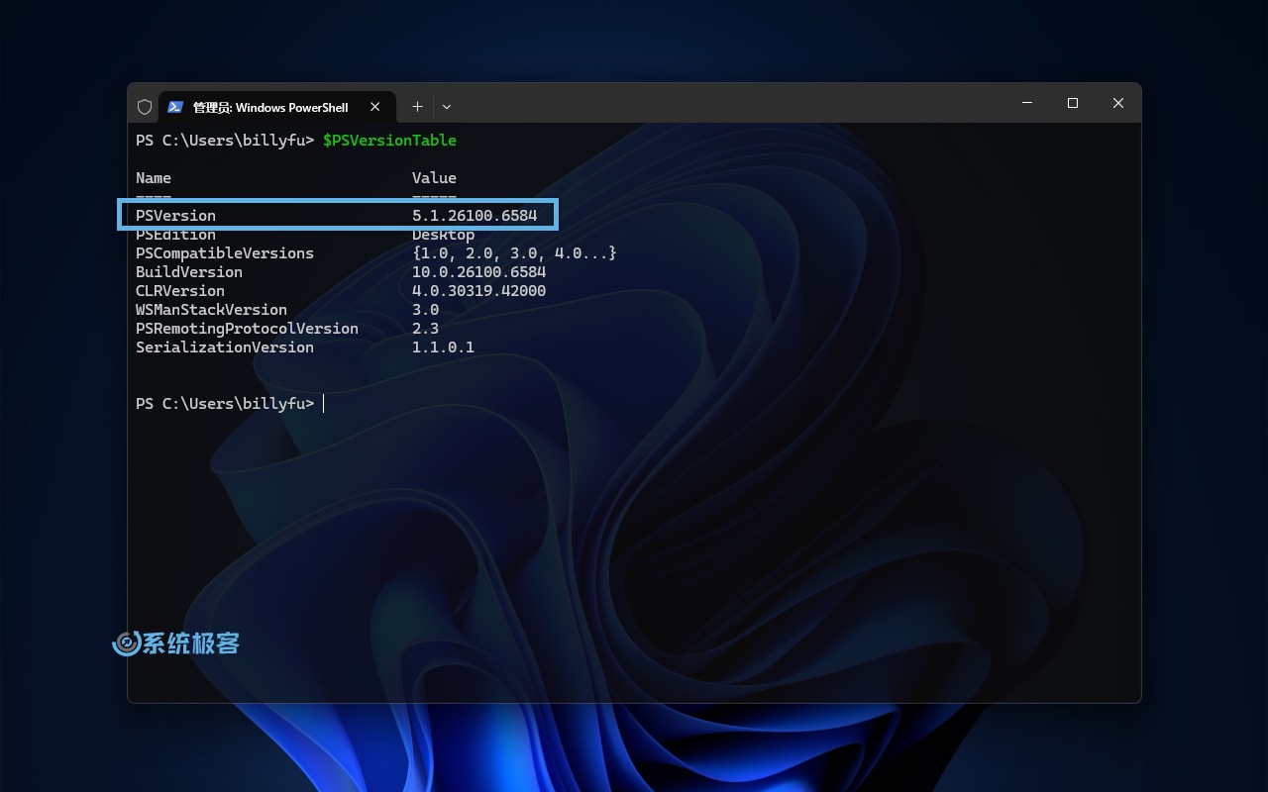The image size is (1268, 792).
Task: Select the 管理员: Windows PowerShell tab
Action: click(269, 107)
